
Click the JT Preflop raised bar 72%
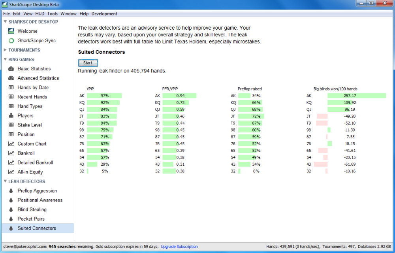[x=251, y=116]
